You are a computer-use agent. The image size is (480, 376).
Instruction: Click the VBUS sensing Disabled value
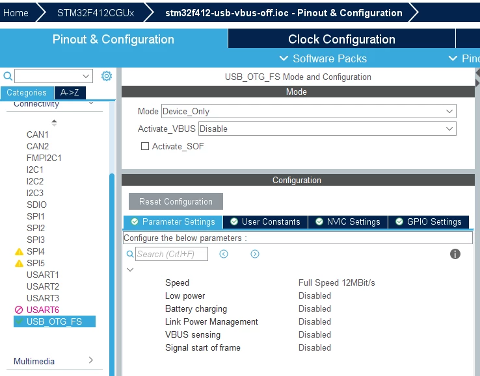pyautogui.click(x=315, y=334)
